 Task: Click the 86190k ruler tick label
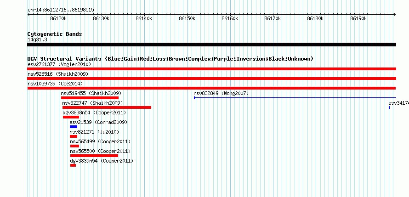pos(358,18)
